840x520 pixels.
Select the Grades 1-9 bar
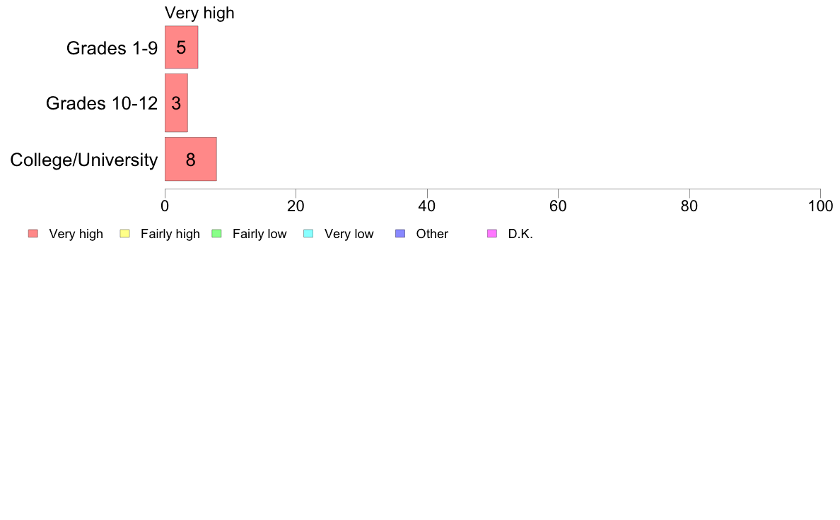pyautogui.click(x=182, y=47)
